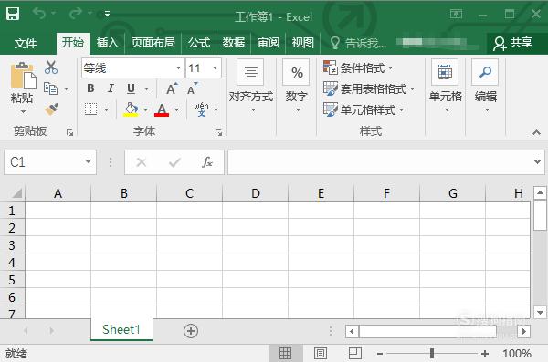Redo the last action

click(75, 14)
